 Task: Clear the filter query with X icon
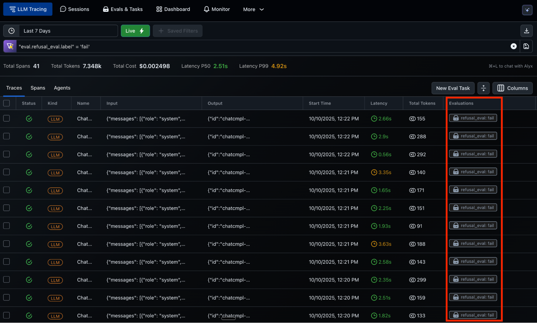point(513,46)
